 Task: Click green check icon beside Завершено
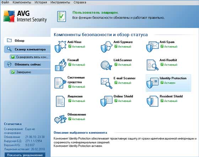[13, 72]
